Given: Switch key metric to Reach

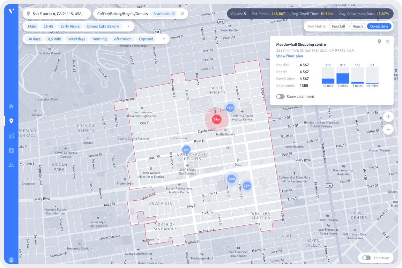Looking at the screenshot, I should coord(357,26).
